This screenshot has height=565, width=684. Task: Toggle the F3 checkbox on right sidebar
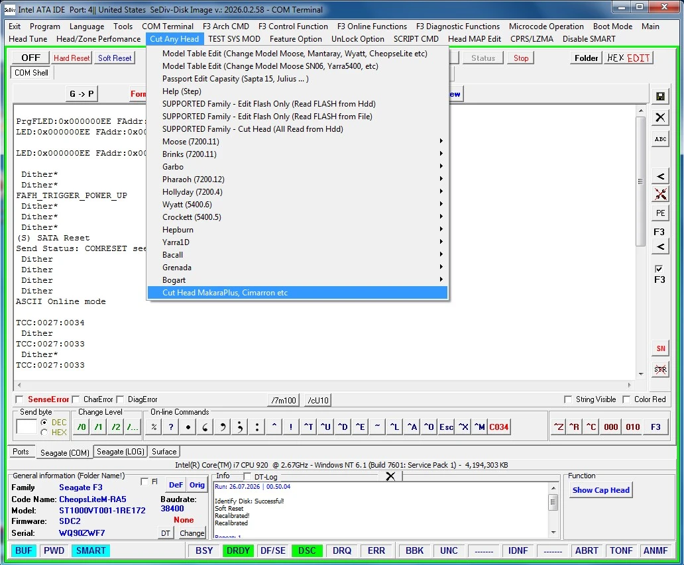tap(659, 268)
